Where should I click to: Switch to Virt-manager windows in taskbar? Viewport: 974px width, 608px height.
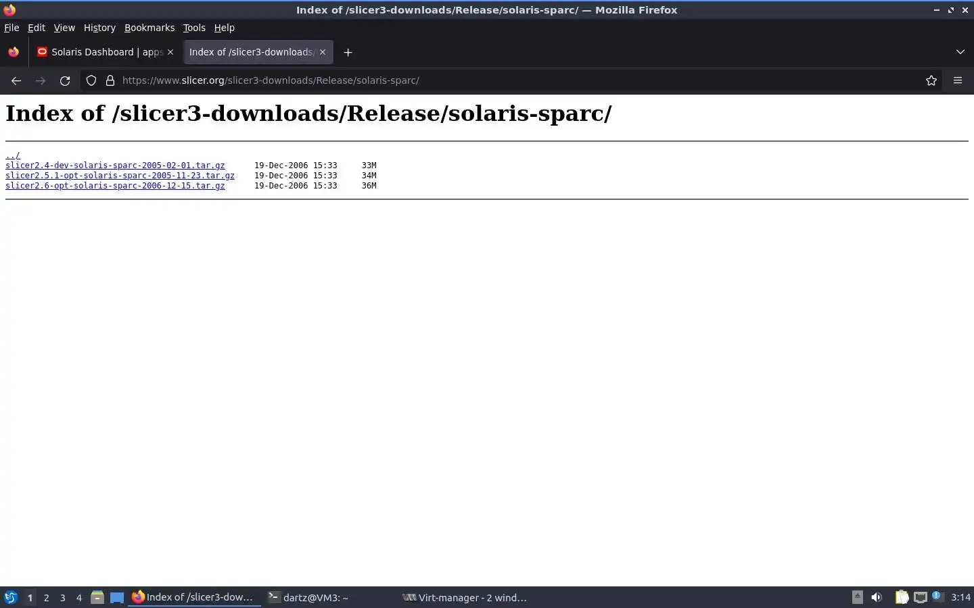pos(465,597)
